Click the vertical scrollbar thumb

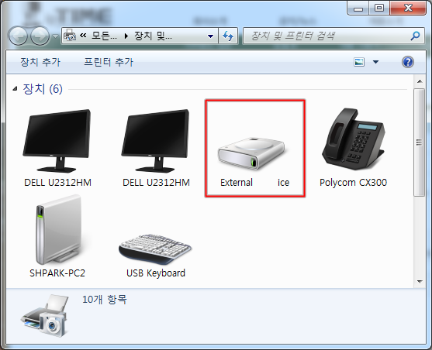click(420, 142)
